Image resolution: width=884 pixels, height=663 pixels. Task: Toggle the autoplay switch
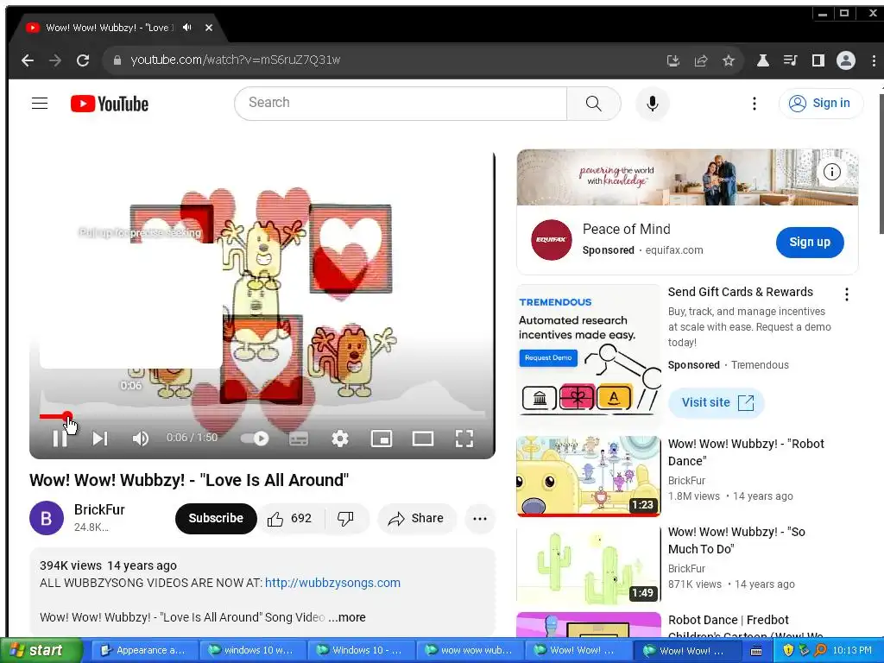click(x=255, y=438)
